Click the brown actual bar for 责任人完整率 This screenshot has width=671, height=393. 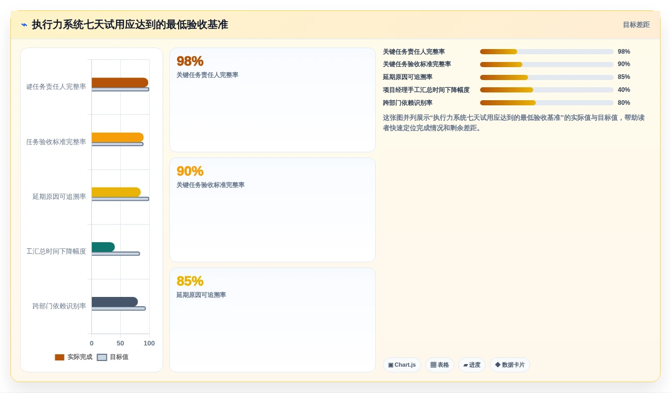coord(120,83)
